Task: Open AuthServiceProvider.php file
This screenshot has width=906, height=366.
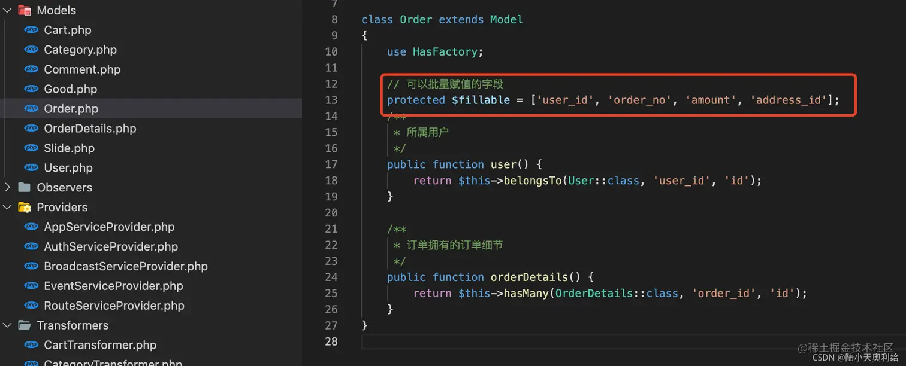Action: (x=111, y=247)
